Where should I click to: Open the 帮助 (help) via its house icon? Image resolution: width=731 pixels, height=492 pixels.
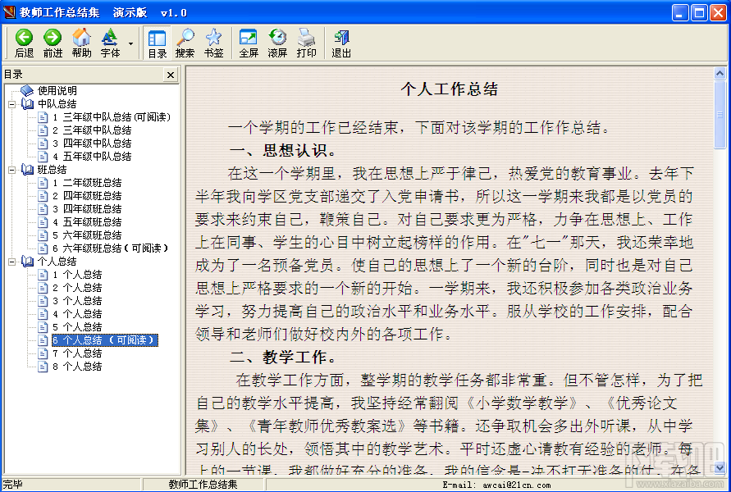tap(81, 38)
